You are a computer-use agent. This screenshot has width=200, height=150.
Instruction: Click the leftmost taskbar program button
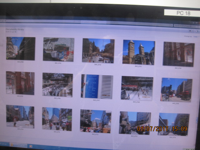[4, 144]
